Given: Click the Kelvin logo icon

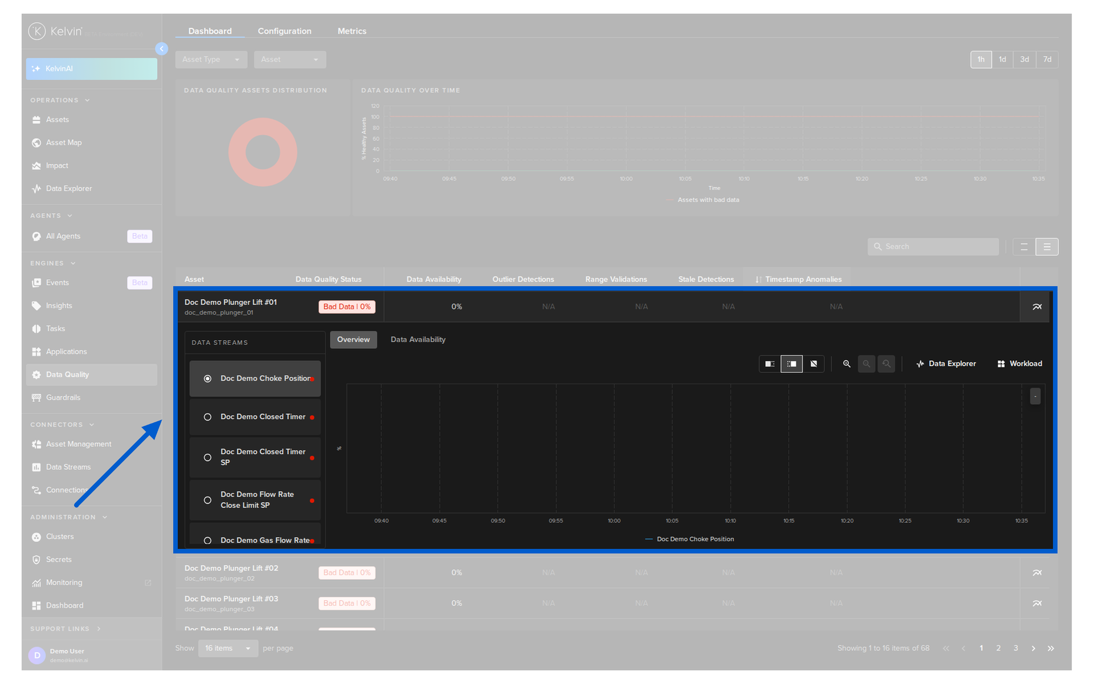Looking at the screenshot, I should click(37, 31).
